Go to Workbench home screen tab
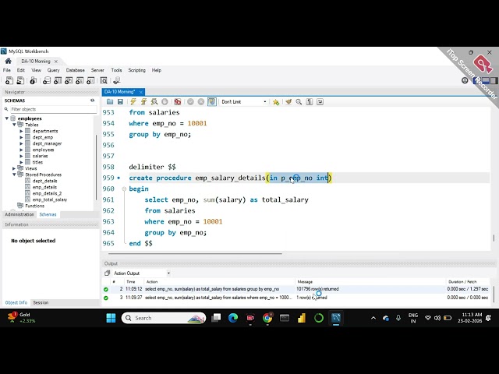 (x=9, y=61)
